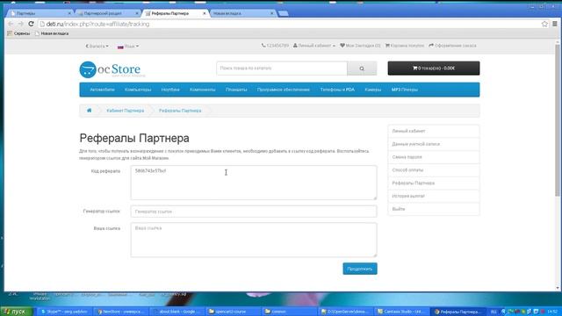Click Рефералы Партнера in the breadcrumb
The height and width of the screenshot is (316, 562).
[180, 111]
